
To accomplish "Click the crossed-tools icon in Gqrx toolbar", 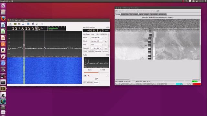I will pyautogui.click(x=37, y=24).
